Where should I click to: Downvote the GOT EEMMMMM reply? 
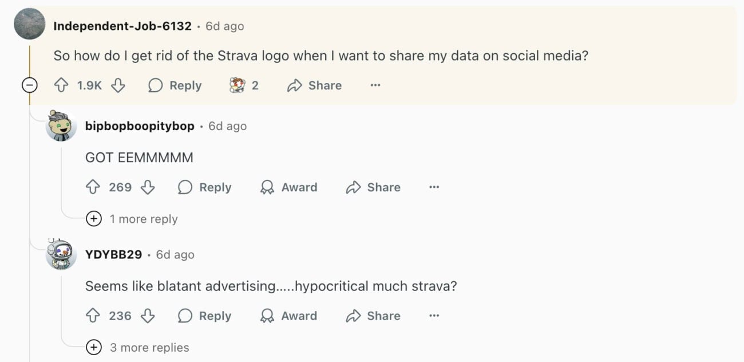(x=147, y=187)
